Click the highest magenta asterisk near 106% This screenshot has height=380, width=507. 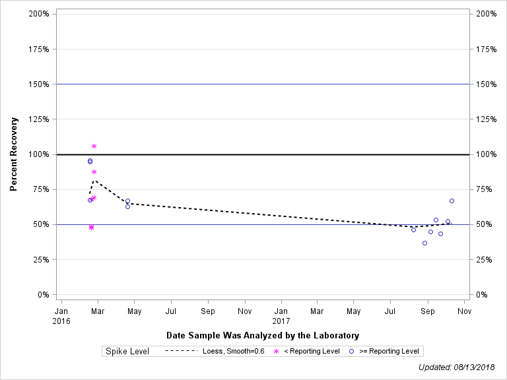click(94, 146)
